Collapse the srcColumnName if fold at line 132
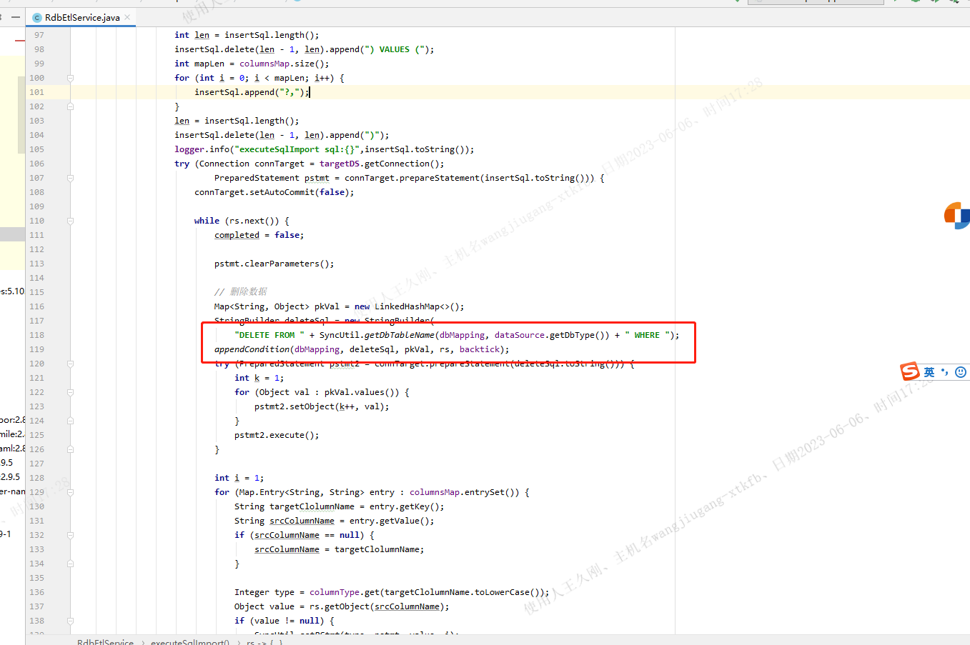Screen dimensions: 970x645 pyautogui.click(x=70, y=535)
